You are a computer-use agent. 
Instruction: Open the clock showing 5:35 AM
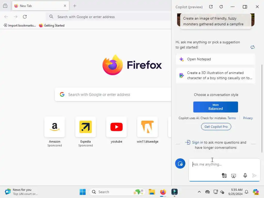(x=235, y=192)
